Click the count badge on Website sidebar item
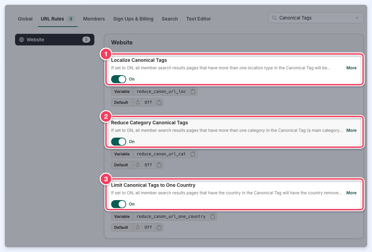Image resolution: width=372 pixels, height=252 pixels. click(86, 40)
